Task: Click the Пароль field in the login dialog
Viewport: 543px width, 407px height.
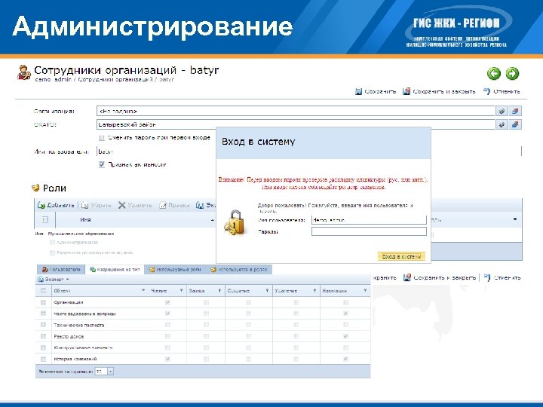Action: (x=369, y=231)
